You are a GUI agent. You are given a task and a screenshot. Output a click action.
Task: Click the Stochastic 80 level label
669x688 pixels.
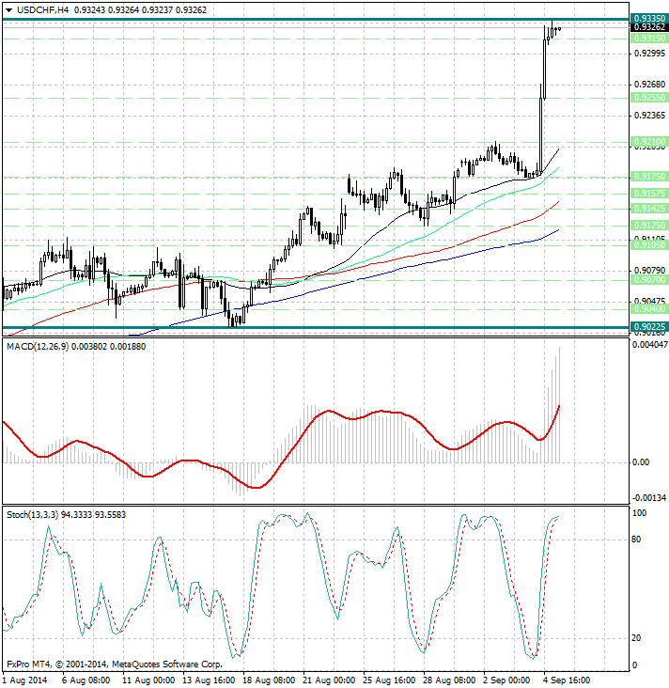[636, 539]
